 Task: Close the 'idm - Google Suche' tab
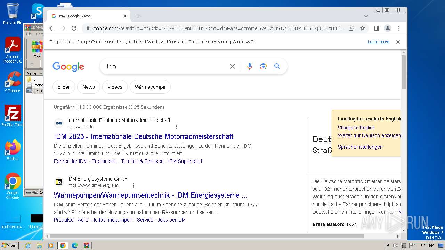point(125,16)
